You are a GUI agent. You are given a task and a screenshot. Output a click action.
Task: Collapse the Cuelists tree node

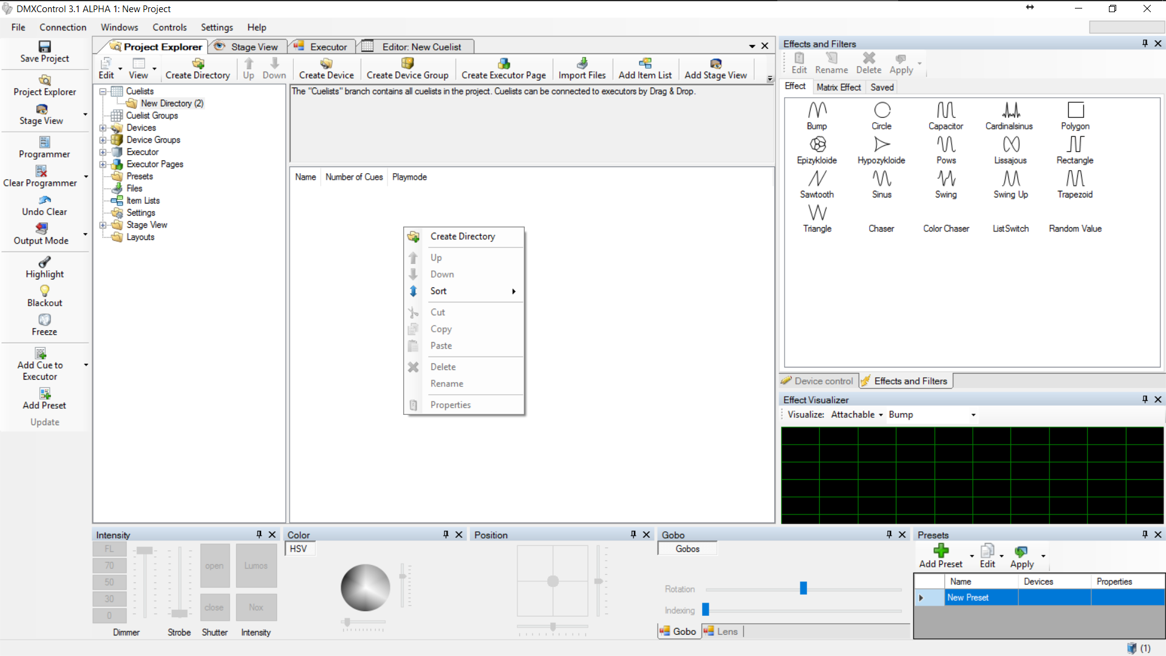pyautogui.click(x=103, y=92)
